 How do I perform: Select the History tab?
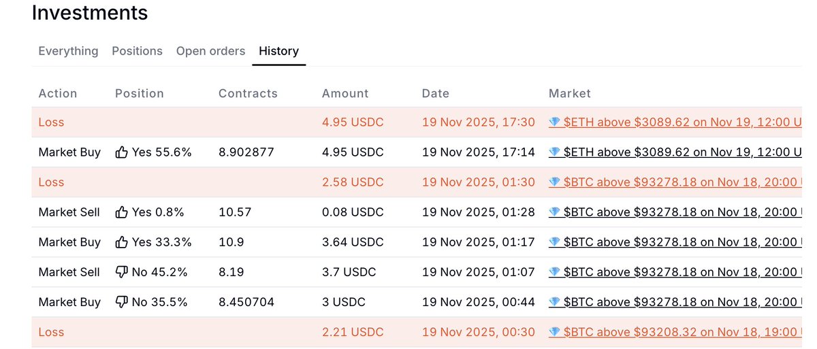278,51
